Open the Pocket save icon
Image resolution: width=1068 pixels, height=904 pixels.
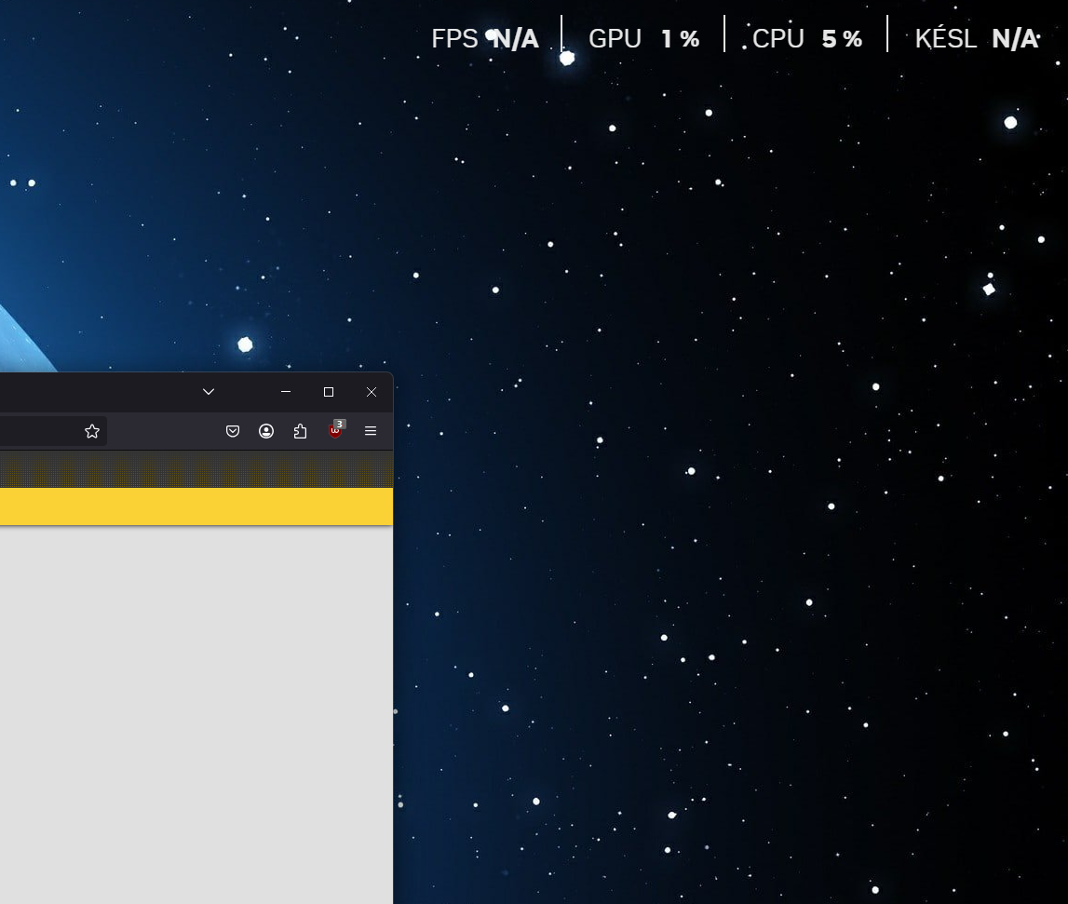tap(232, 431)
